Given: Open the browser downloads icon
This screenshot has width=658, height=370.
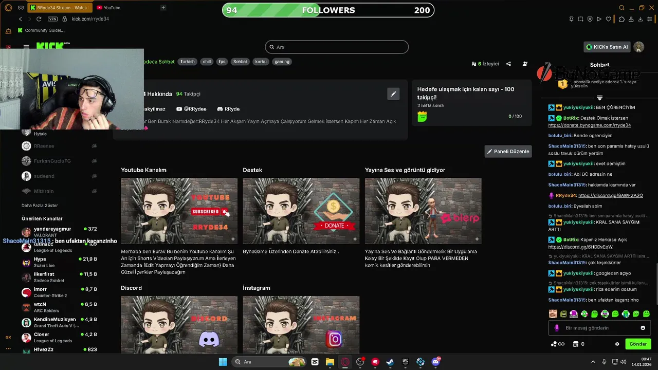Looking at the screenshot, I should click(x=641, y=19).
